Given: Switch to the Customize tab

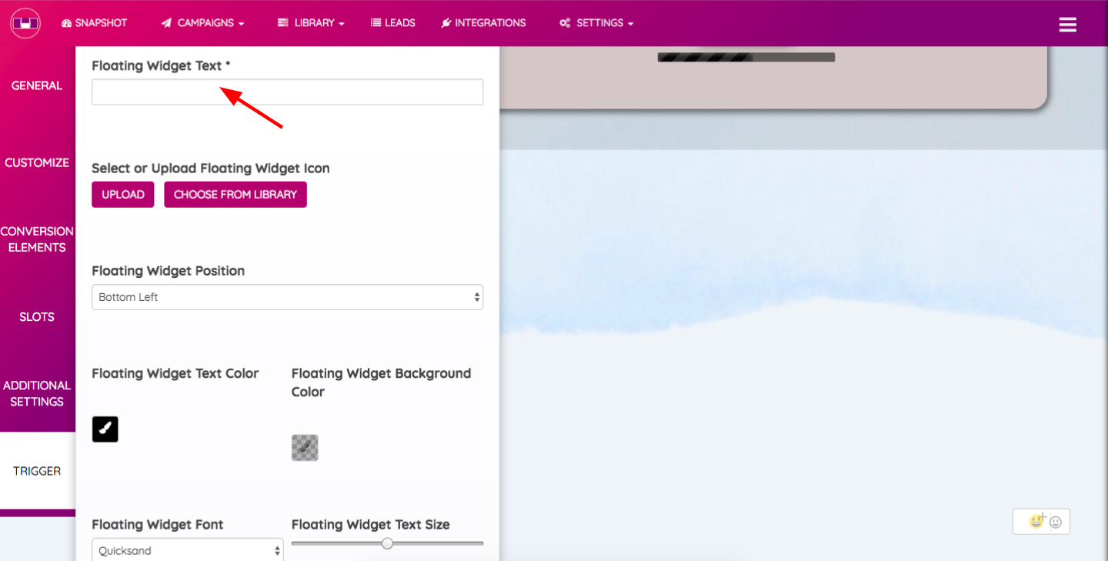Looking at the screenshot, I should [37, 162].
